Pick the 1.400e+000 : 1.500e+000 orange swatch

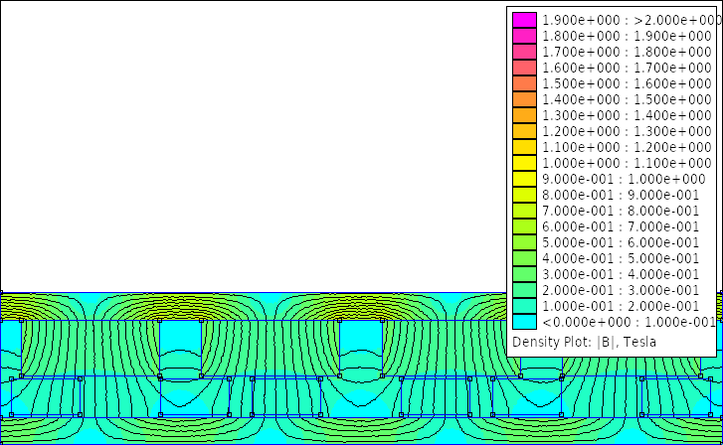[524, 99]
